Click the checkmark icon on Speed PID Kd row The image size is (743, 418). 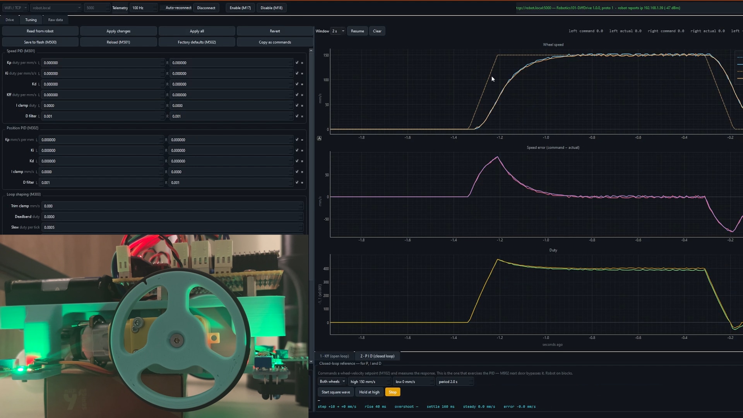tap(297, 84)
